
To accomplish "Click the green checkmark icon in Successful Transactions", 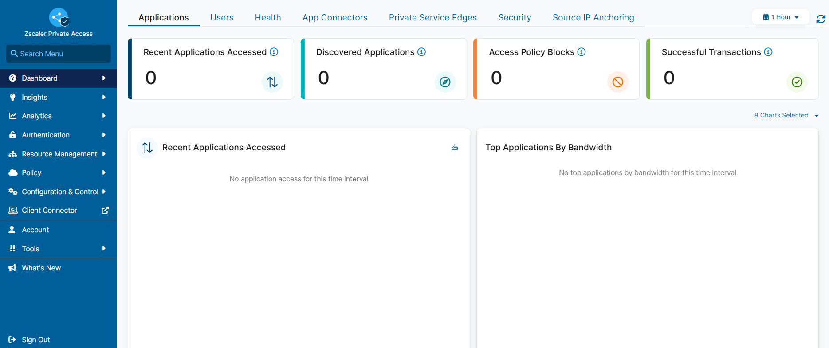I will [x=797, y=82].
